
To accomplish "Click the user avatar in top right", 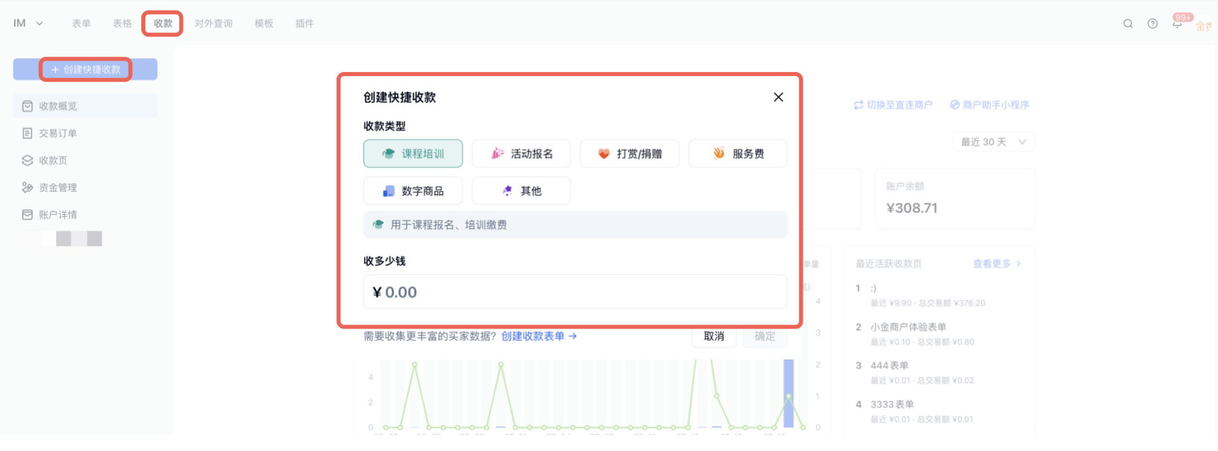I will point(1205,26).
